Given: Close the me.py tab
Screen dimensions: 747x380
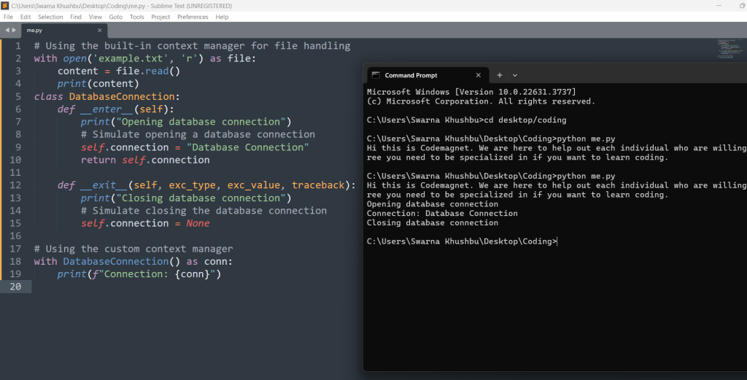Looking at the screenshot, I should coord(99,30).
